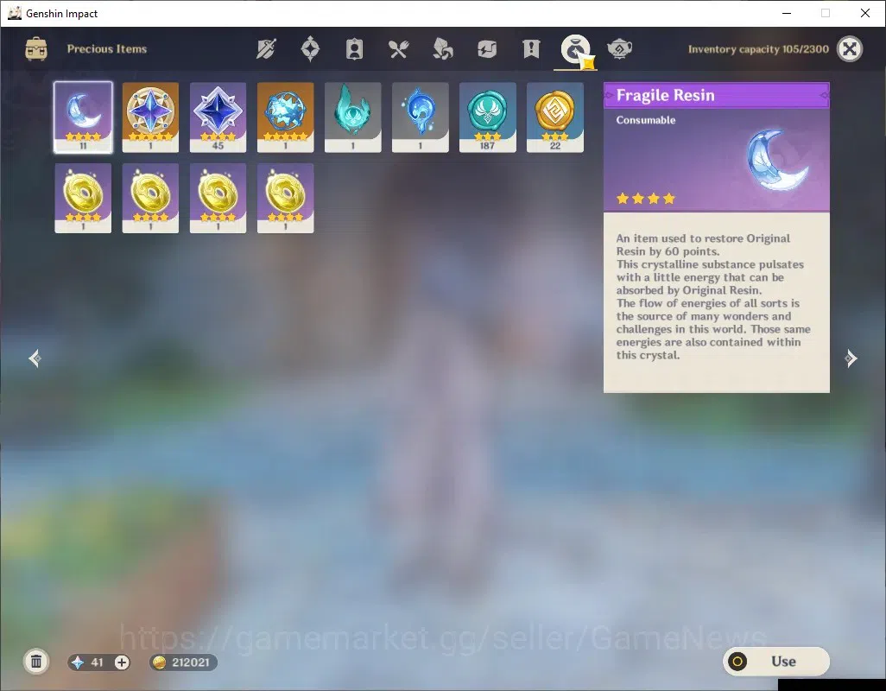
Task: Open the Food inventory tab
Action: (x=398, y=49)
